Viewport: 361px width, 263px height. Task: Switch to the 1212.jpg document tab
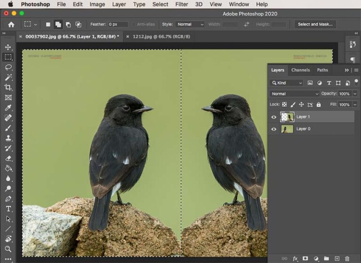pos(161,37)
